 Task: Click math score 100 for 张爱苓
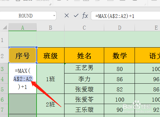tap(119, 99)
